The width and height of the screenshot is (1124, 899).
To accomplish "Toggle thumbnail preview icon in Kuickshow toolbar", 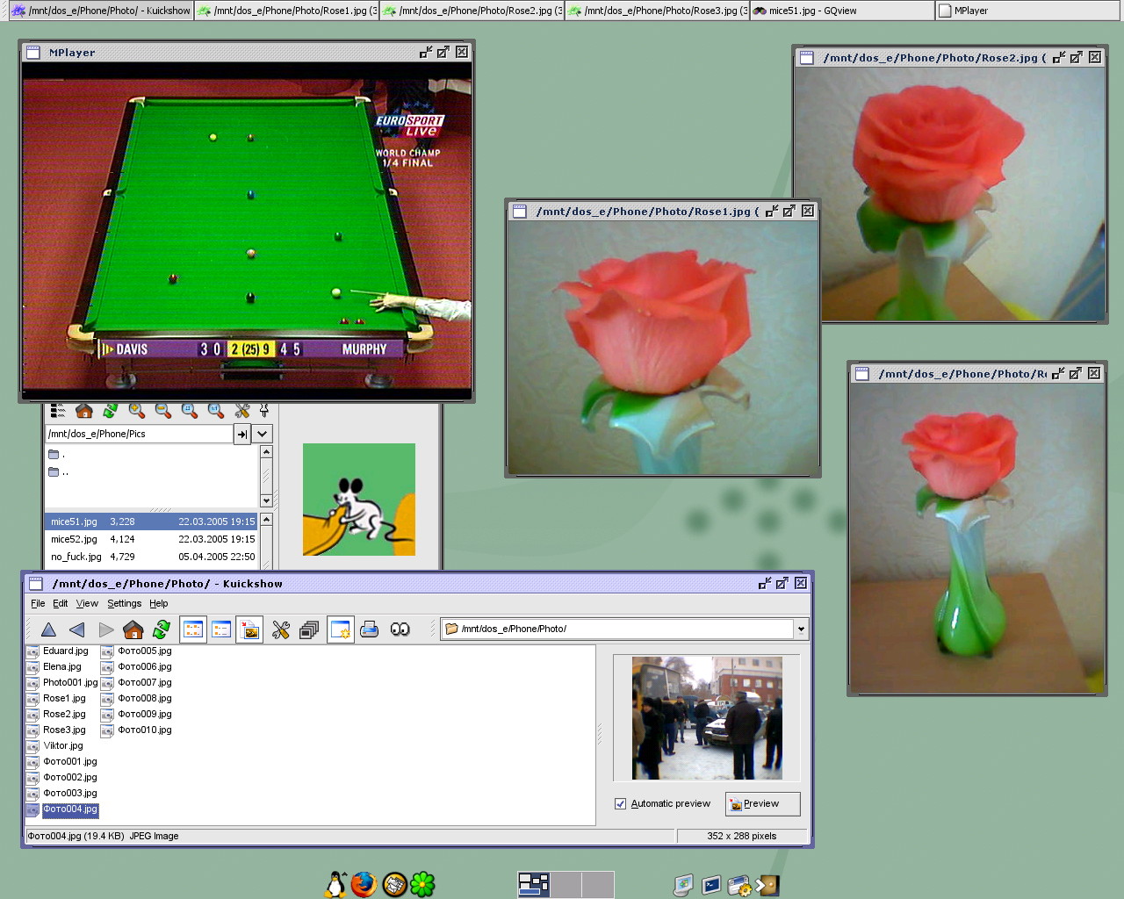I will tap(250, 629).
